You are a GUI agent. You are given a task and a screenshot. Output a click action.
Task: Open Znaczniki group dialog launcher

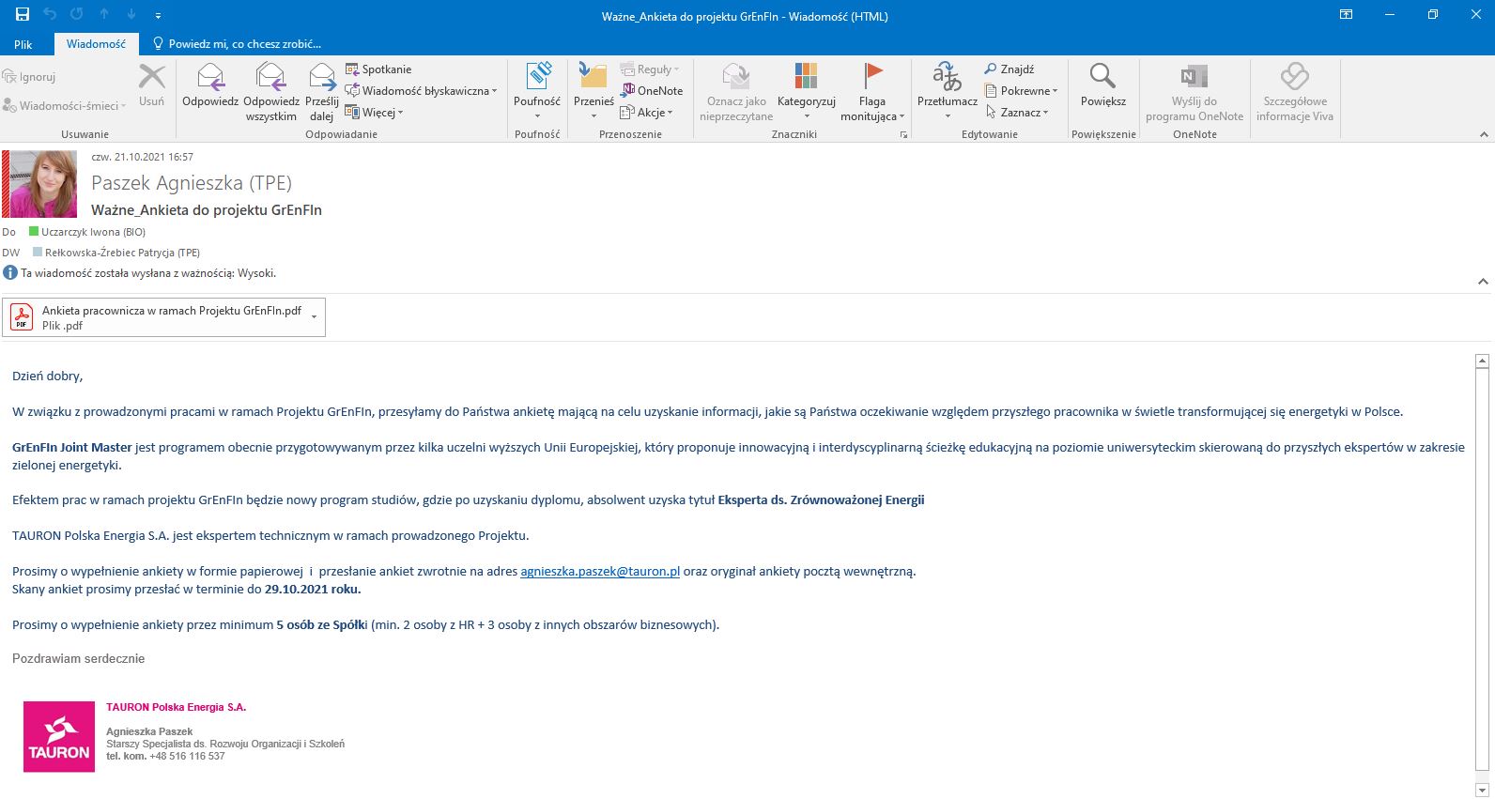pos(904,135)
